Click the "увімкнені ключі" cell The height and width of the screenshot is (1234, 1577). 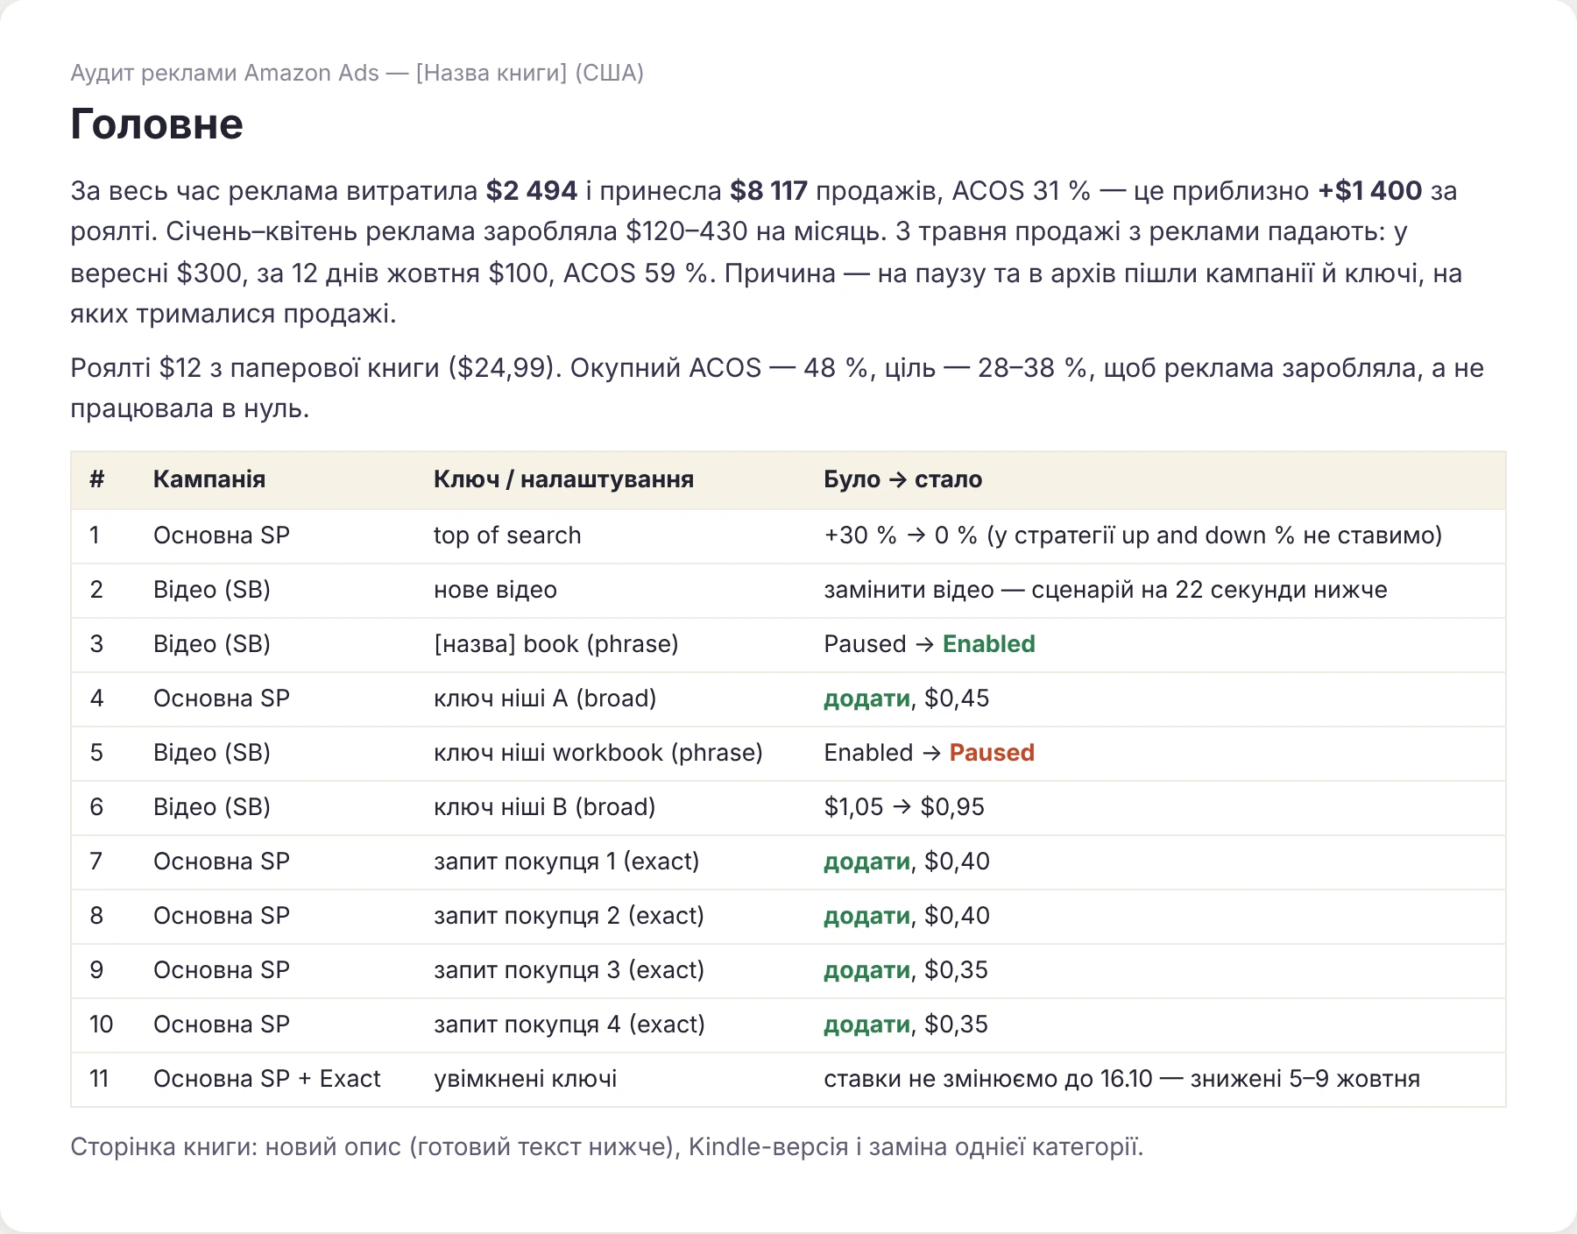[x=526, y=1079]
